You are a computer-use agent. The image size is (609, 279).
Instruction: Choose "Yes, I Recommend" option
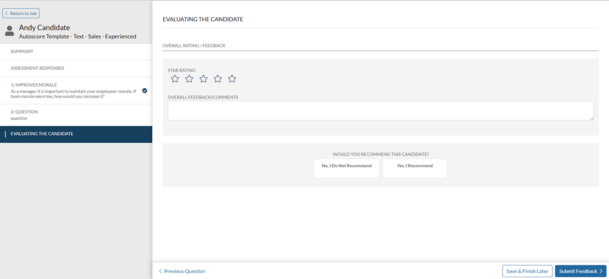(x=415, y=168)
